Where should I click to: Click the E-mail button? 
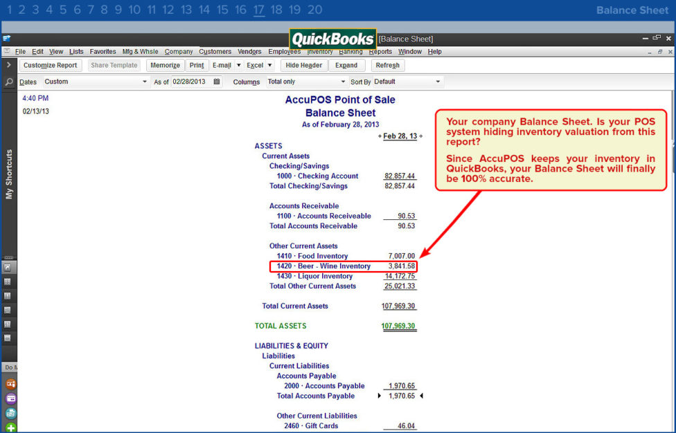pyautogui.click(x=222, y=65)
